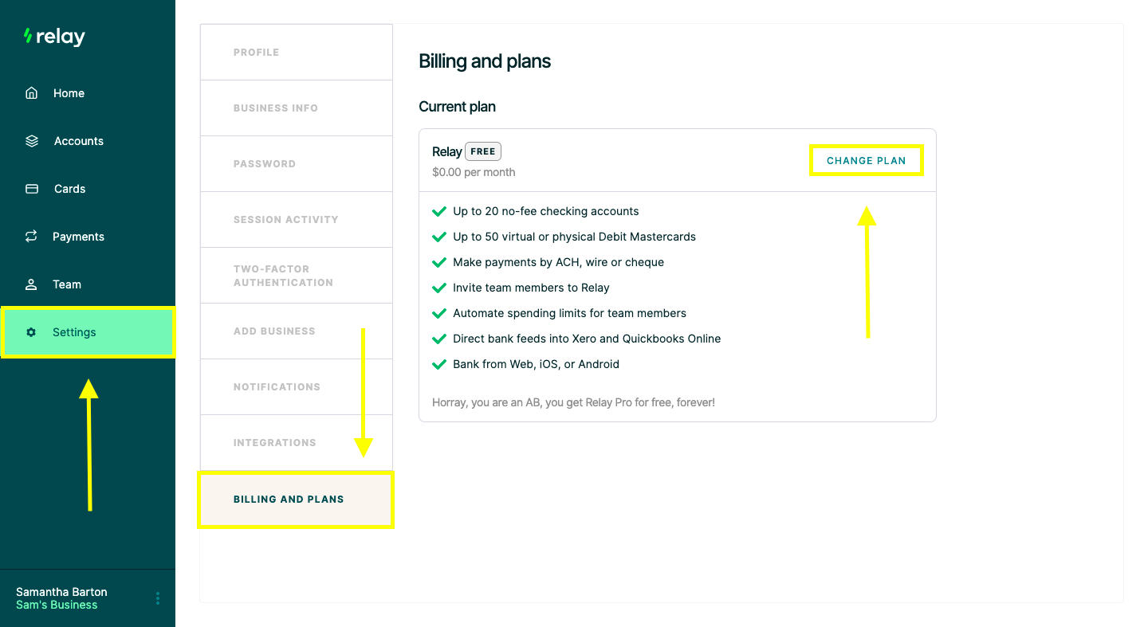Open the Integrations tab
This screenshot has height=627, width=1148.
tap(297, 443)
